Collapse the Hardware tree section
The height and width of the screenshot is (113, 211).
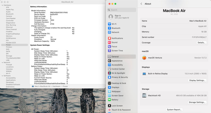tap(2, 5)
